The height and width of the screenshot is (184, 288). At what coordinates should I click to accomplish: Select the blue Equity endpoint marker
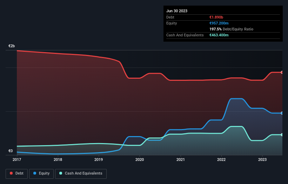(282, 113)
